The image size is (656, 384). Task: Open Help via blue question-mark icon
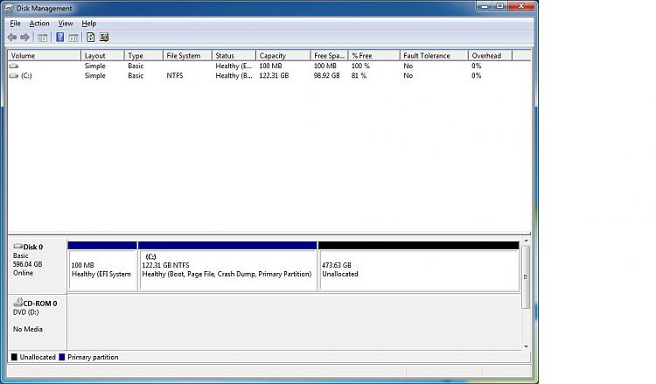click(59, 38)
